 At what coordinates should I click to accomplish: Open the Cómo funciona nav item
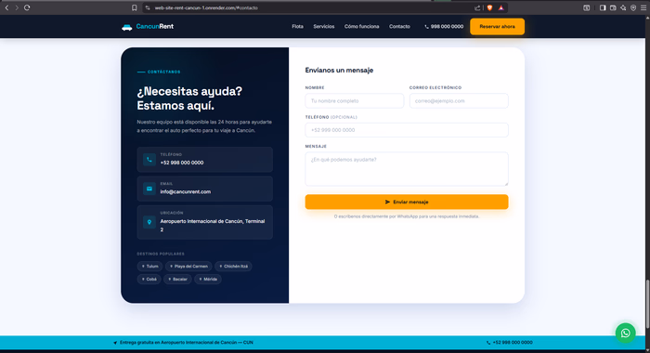click(x=361, y=27)
